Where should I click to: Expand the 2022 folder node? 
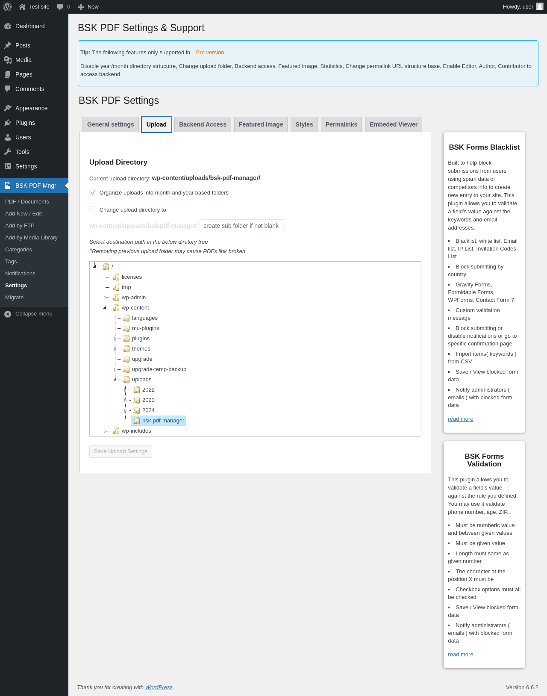(x=126, y=390)
